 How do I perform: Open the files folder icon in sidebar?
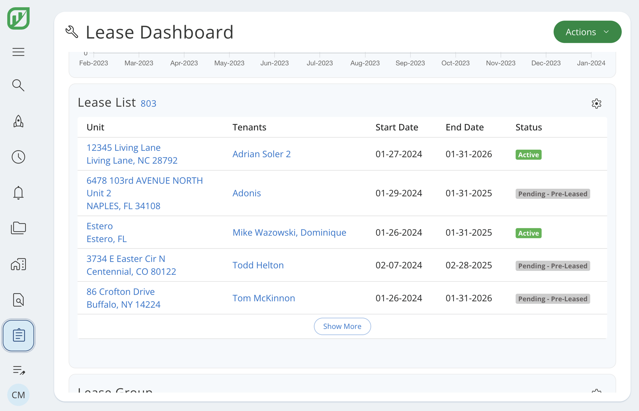click(x=18, y=228)
